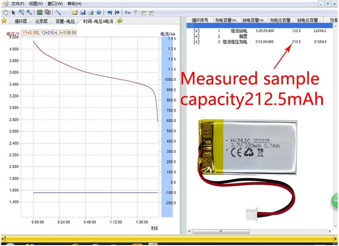Print the chart using printer icon
Screen dimensions: 339x246
[x=91, y=12]
